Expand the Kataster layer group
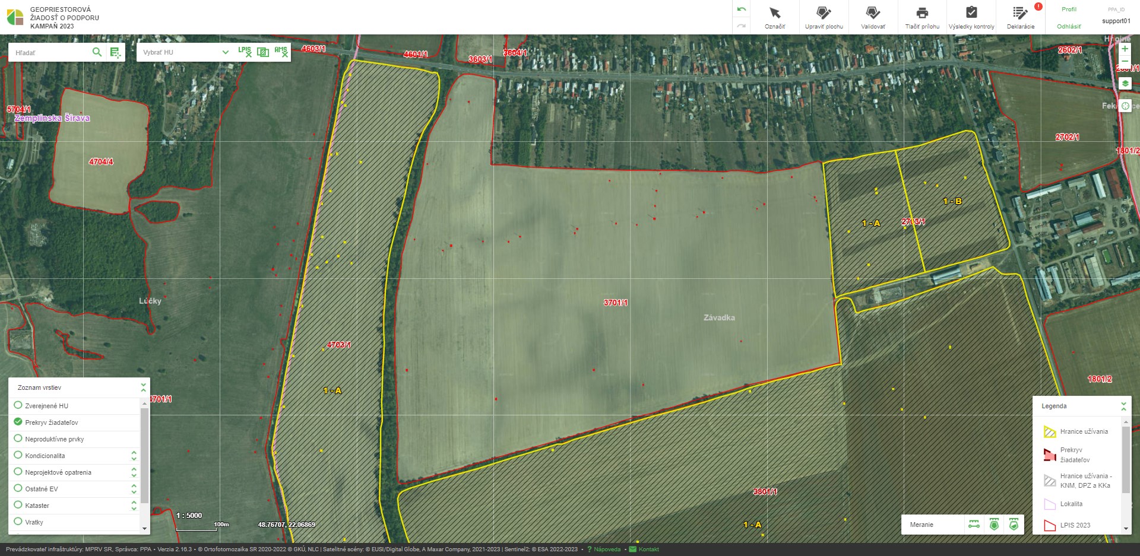Image resolution: width=1140 pixels, height=556 pixels. tap(134, 506)
